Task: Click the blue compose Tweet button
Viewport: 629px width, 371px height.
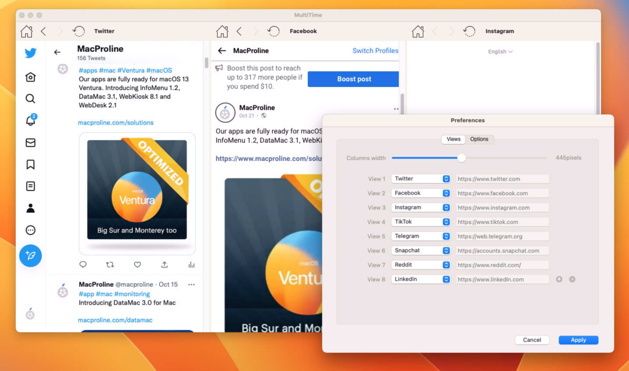Action: pos(30,256)
